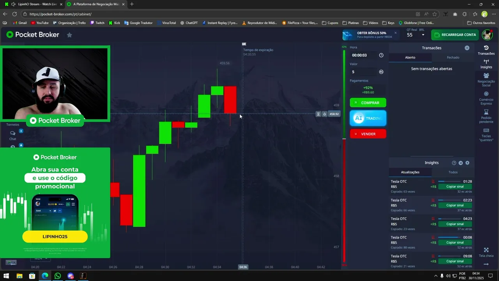Screen dimensions: 499x281
Task: Close the OBTER BÔNUS 50% banner
Action: click(x=395, y=33)
